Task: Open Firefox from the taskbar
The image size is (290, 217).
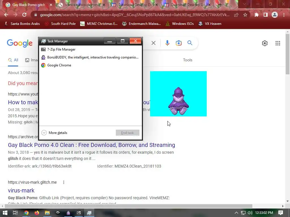Action: 37,213
